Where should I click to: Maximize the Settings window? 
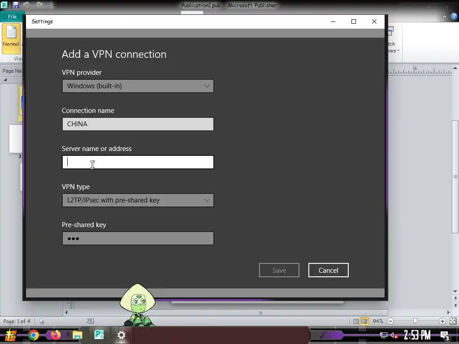coord(354,21)
